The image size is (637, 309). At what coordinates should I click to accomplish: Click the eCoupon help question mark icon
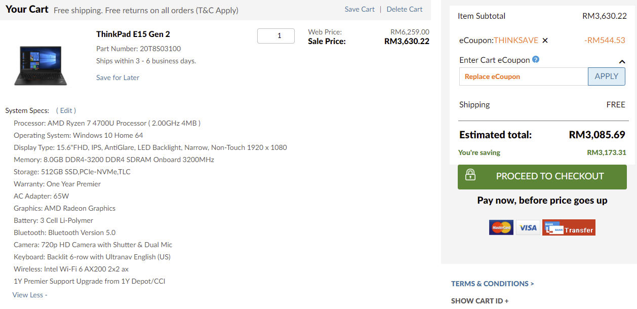point(536,59)
